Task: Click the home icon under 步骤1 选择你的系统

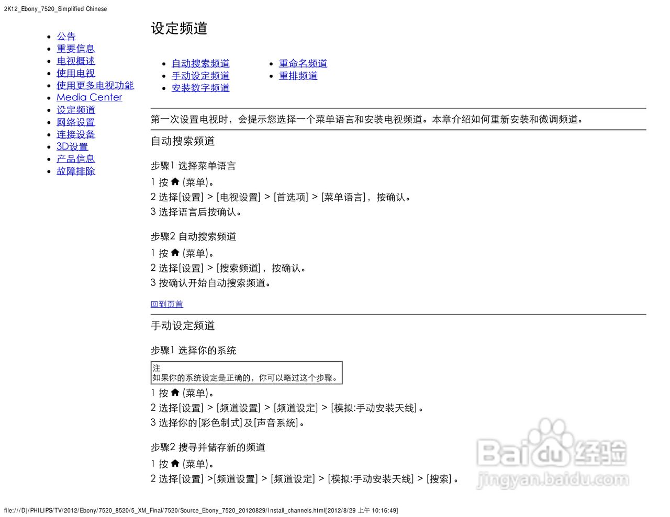Action: (x=175, y=392)
